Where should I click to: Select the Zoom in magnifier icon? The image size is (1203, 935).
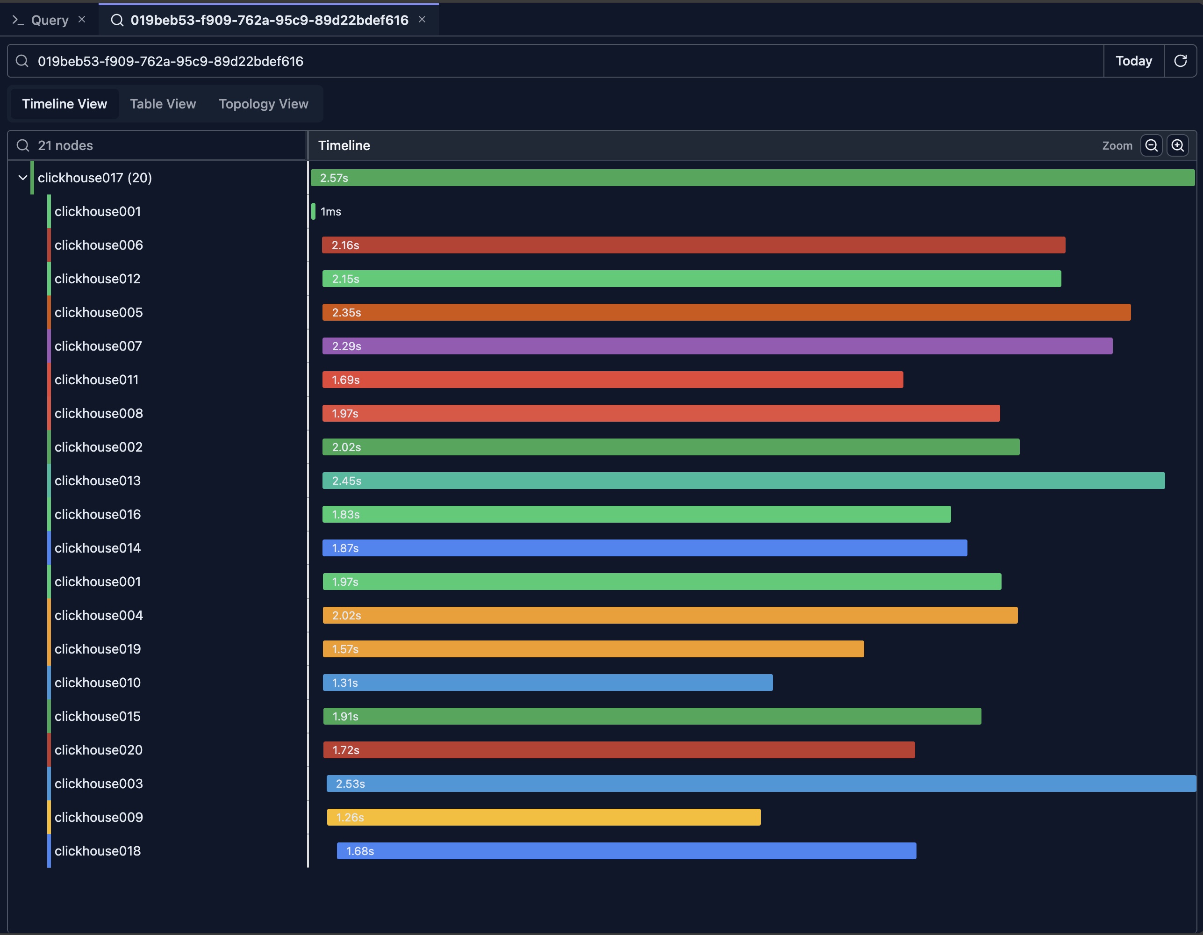(x=1179, y=145)
